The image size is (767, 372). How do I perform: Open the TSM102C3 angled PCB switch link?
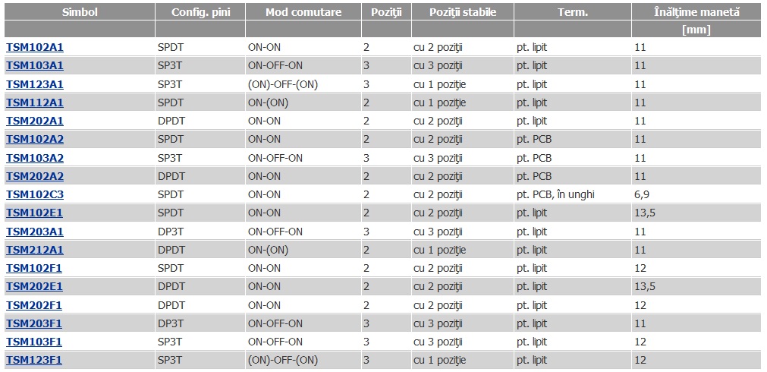tap(35, 195)
